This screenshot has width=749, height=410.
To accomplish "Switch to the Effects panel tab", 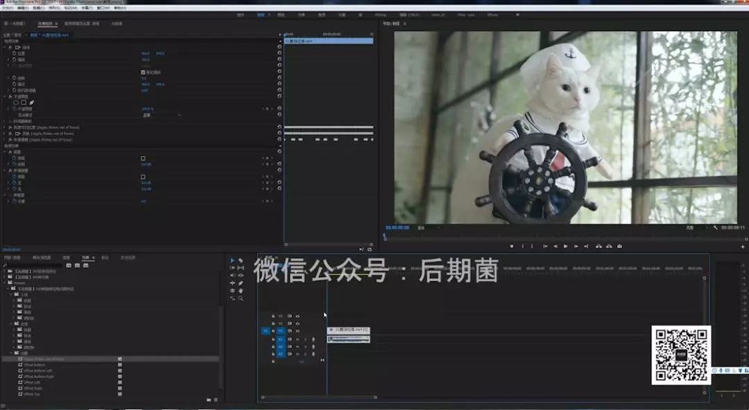I will pyautogui.click(x=87, y=257).
